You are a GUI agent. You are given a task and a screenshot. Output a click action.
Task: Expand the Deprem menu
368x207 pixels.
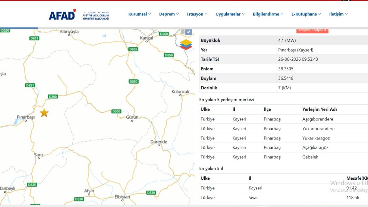[169, 14]
